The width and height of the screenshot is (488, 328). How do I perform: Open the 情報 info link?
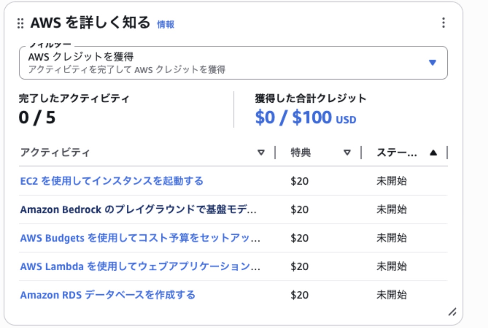[x=165, y=24]
